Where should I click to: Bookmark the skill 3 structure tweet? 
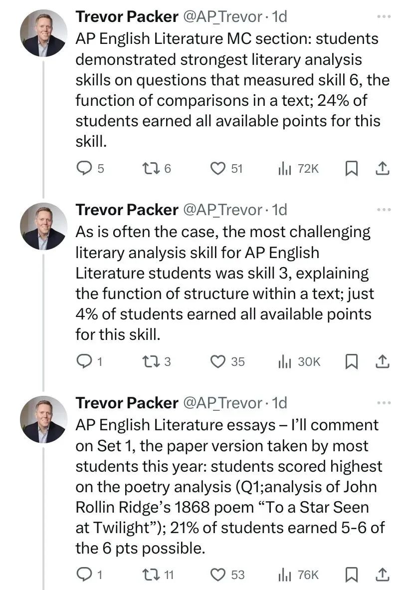[x=351, y=361]
